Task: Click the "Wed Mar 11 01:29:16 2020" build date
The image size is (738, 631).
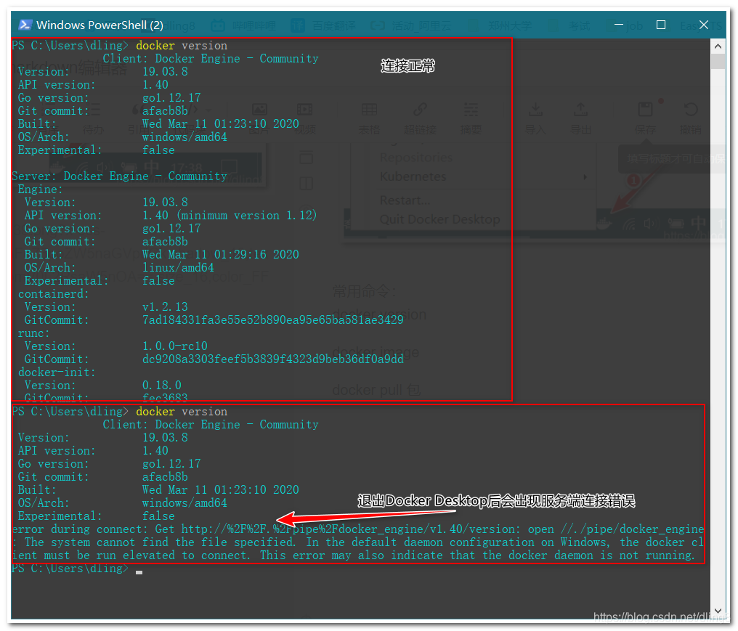Action: 221,255
